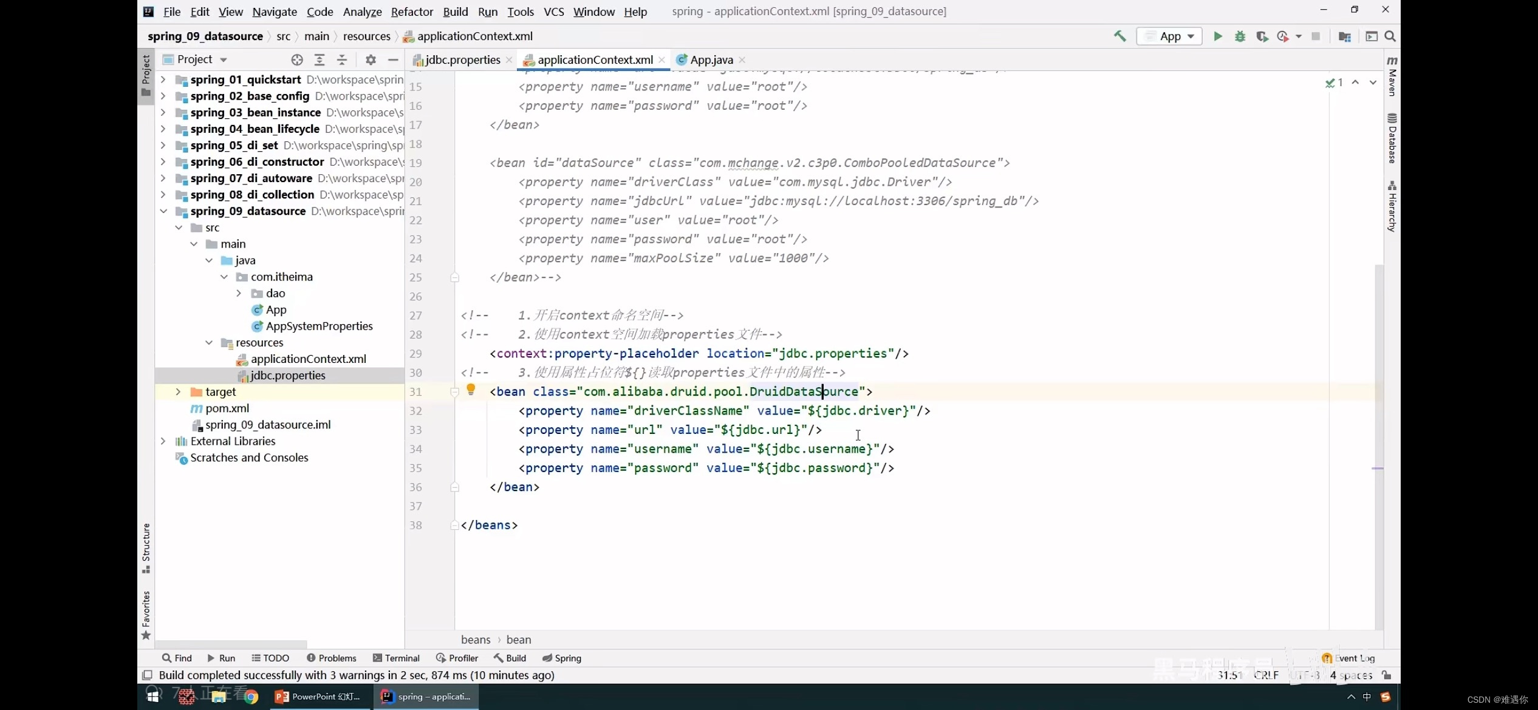Run the App configuration with the green play icon
The height and width of the screenshot is (710, 1538).
point(1218,36)
